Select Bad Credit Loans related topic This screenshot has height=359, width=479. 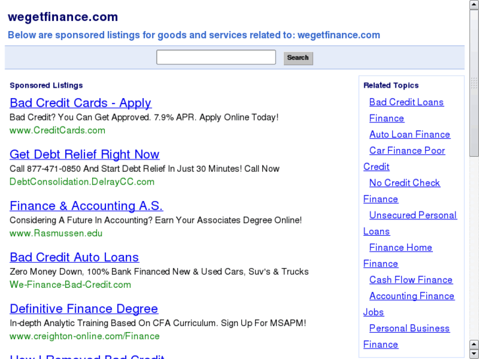point(407,102)
